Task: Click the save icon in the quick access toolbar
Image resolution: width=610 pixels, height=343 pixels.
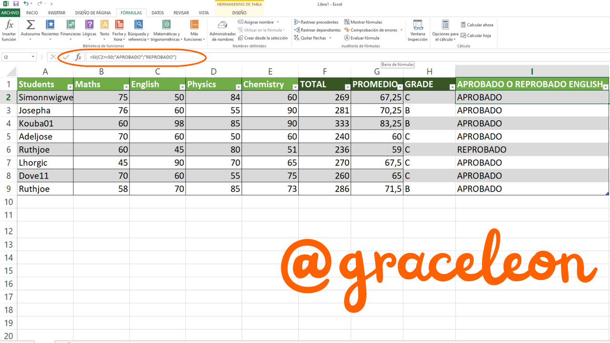Action: [15, 3]
